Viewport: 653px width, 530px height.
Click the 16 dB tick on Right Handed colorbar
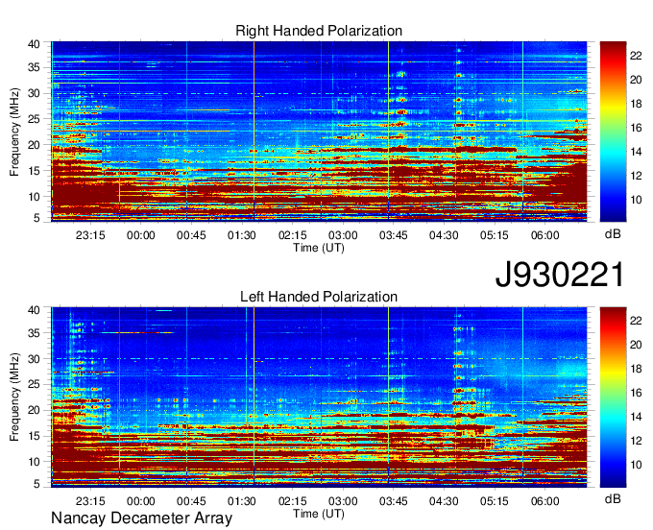point(636,128)
